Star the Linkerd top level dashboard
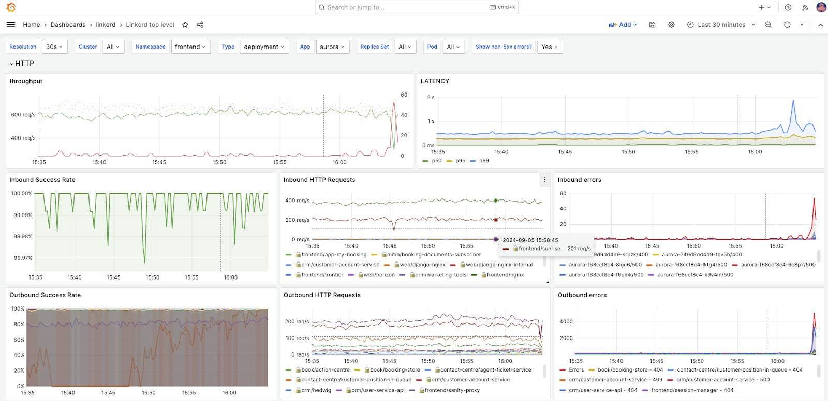Screen dimensions: 828x401 pos(185,25)
